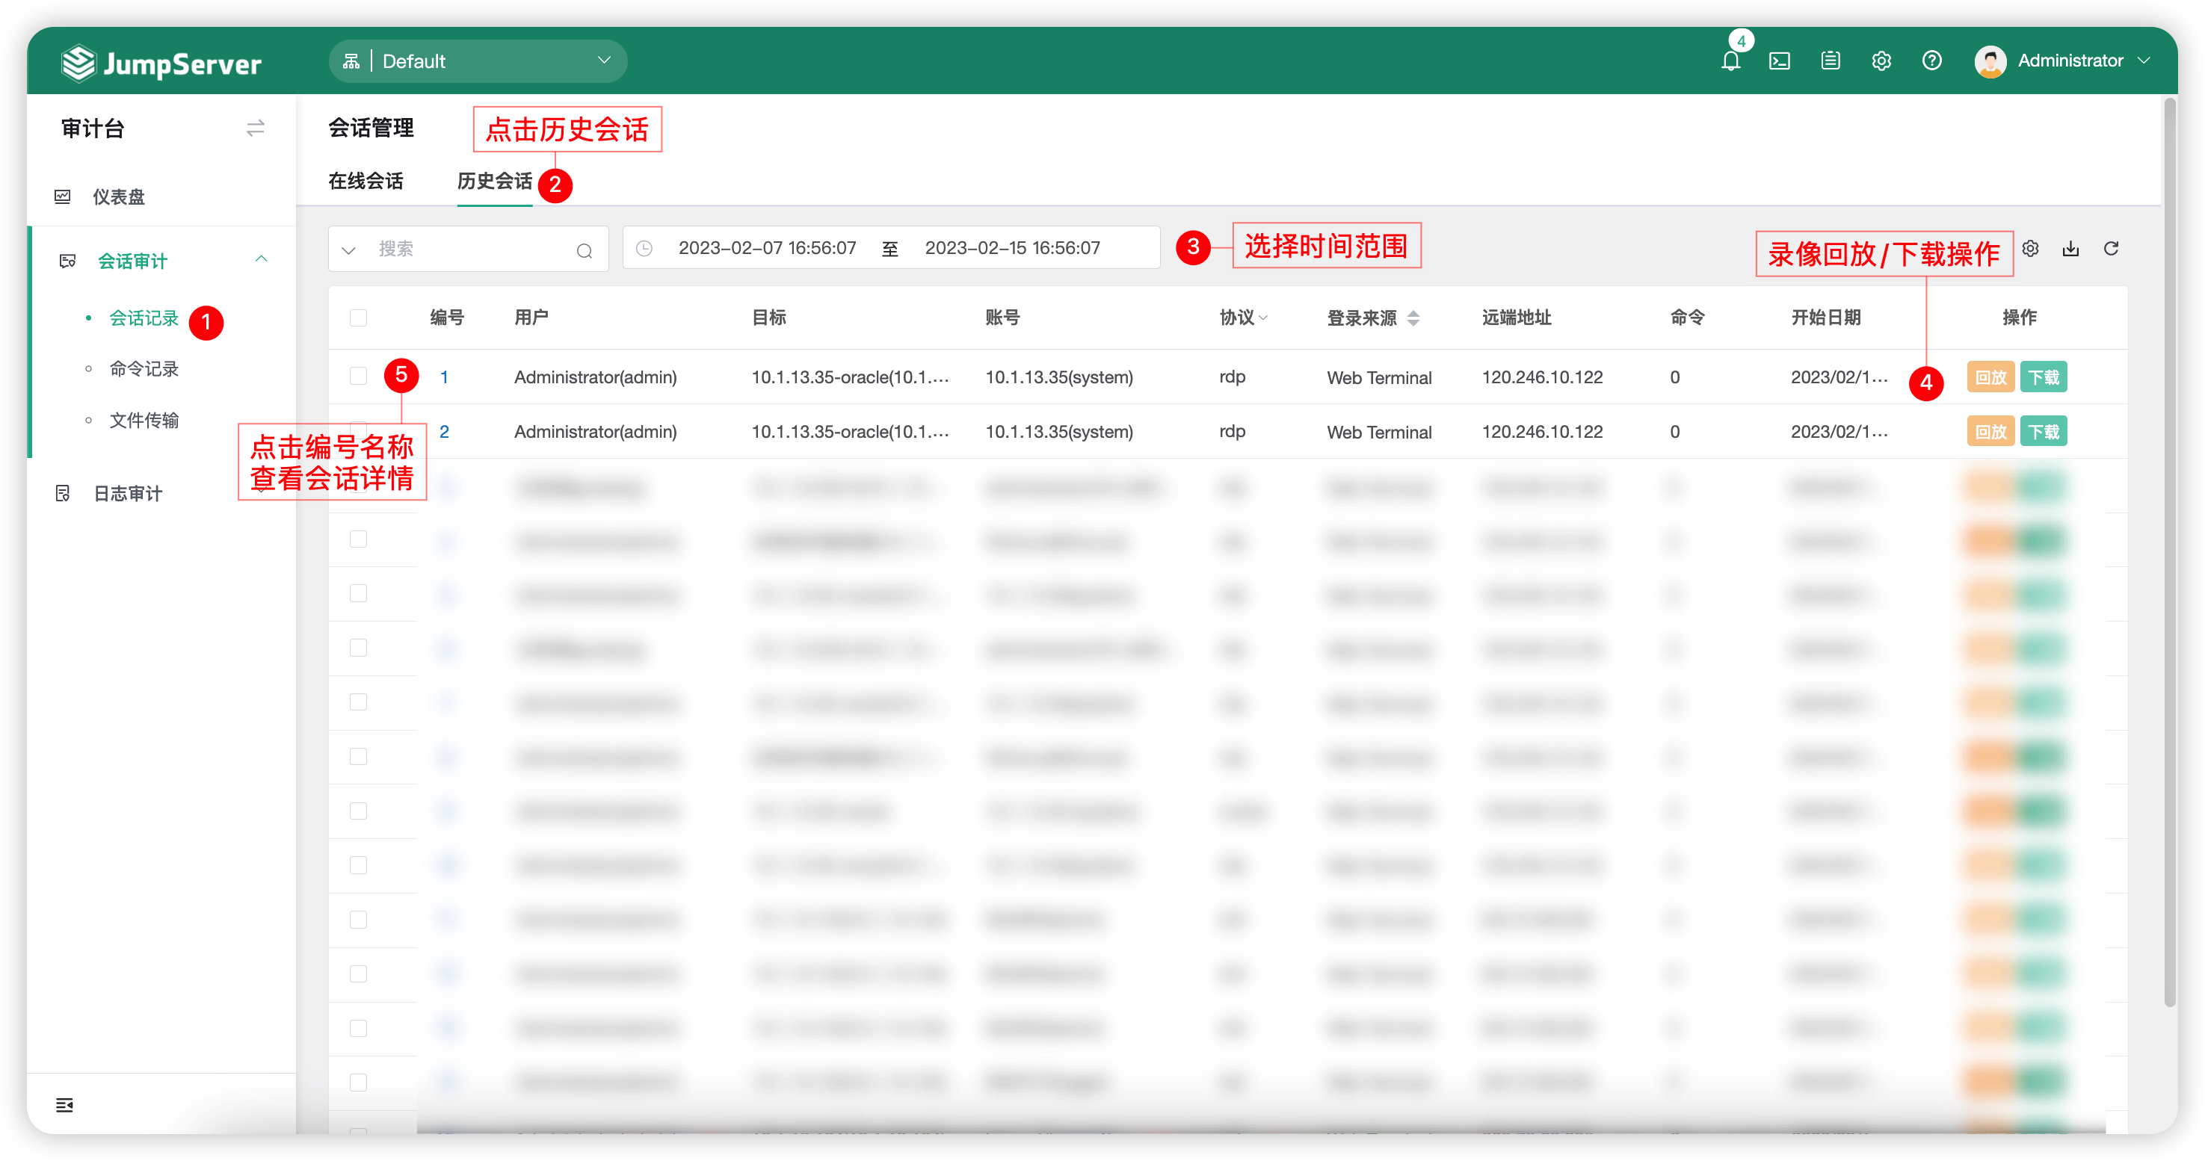
Task: Click the 下载 button for session 2
Action: tap(2044, 432)
